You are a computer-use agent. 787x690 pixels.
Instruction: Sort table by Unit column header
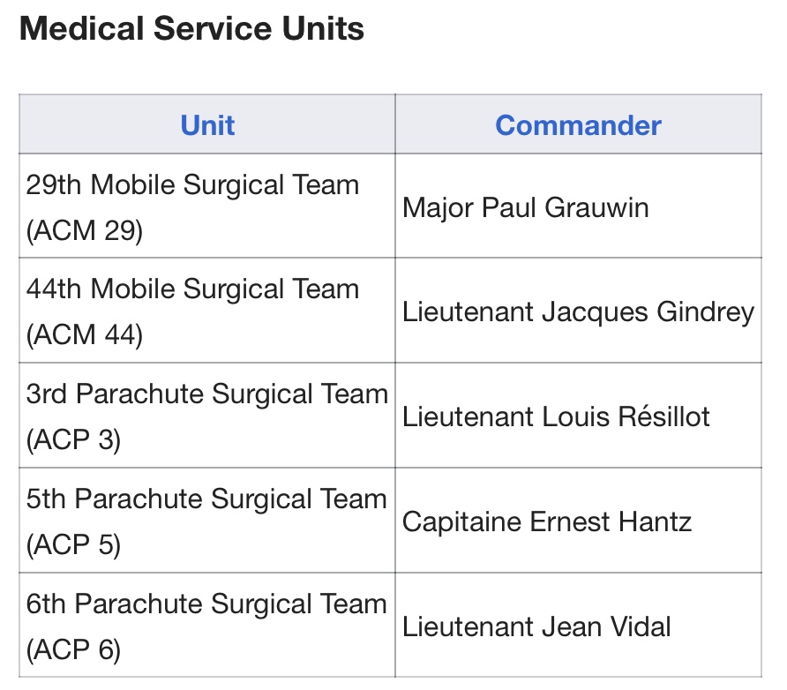pyautogui.click(x=207, y=125)
